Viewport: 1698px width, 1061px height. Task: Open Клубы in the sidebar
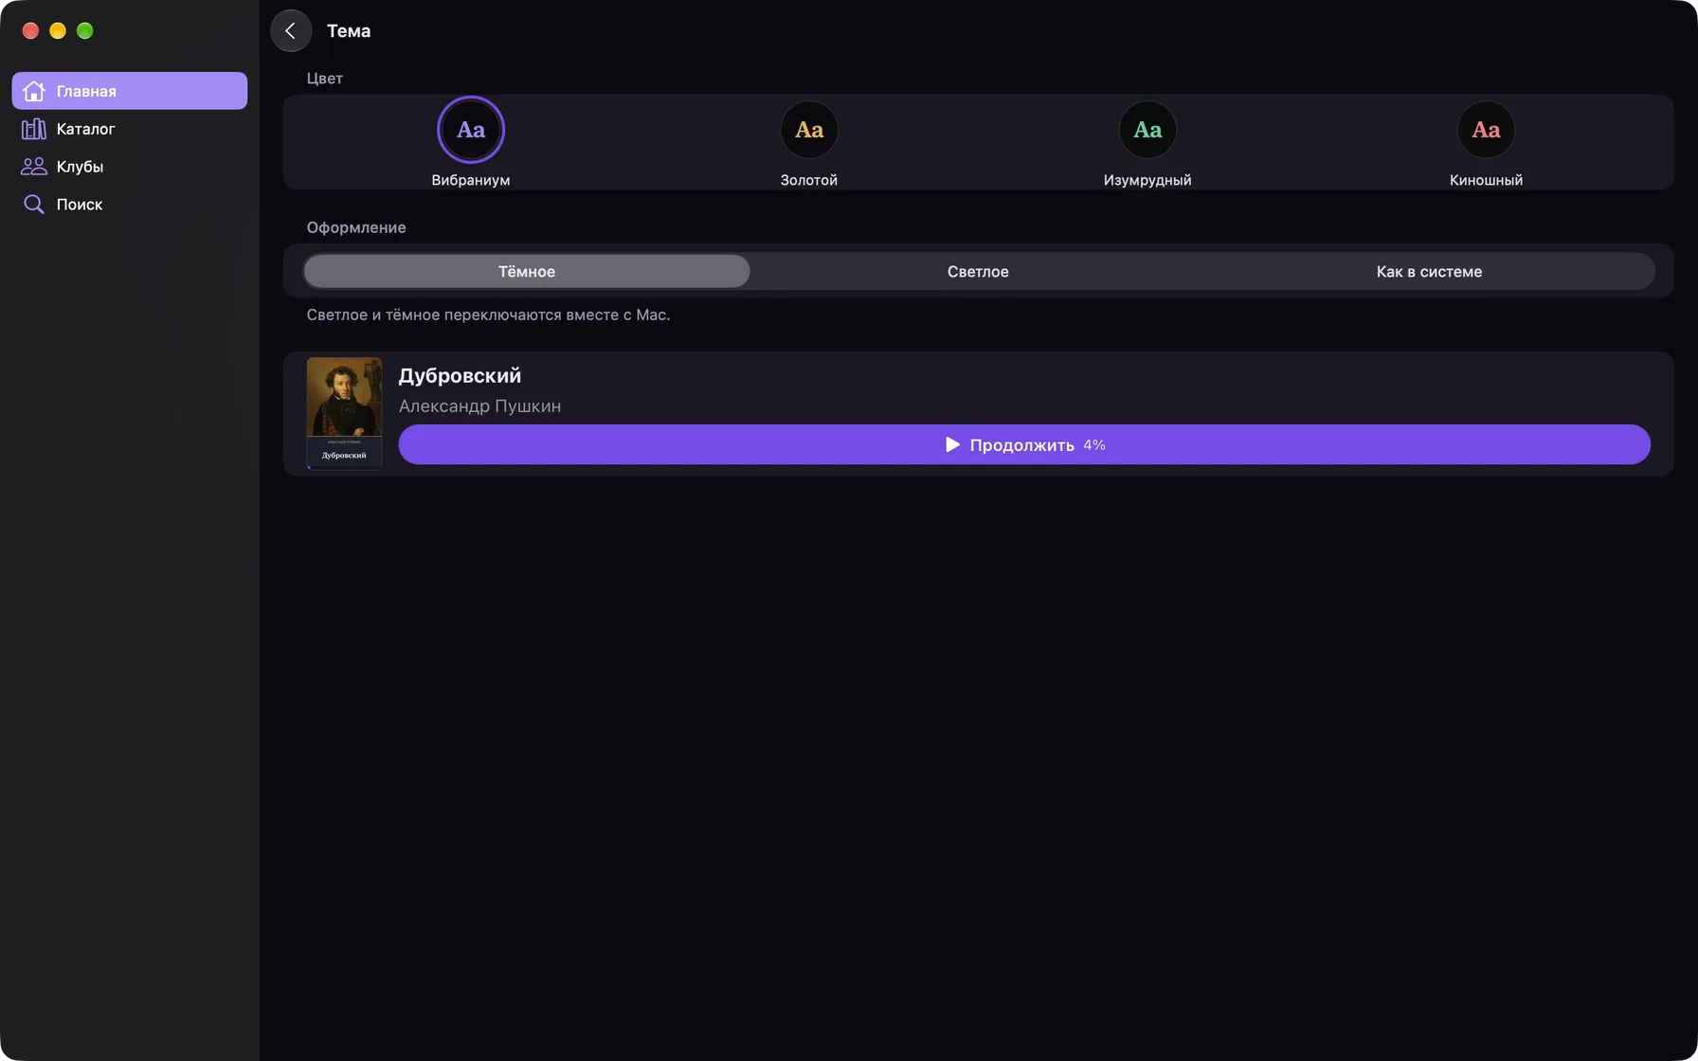[130, 167]
